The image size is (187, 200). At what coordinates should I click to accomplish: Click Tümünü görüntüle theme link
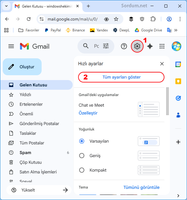(x=141, y=187)
